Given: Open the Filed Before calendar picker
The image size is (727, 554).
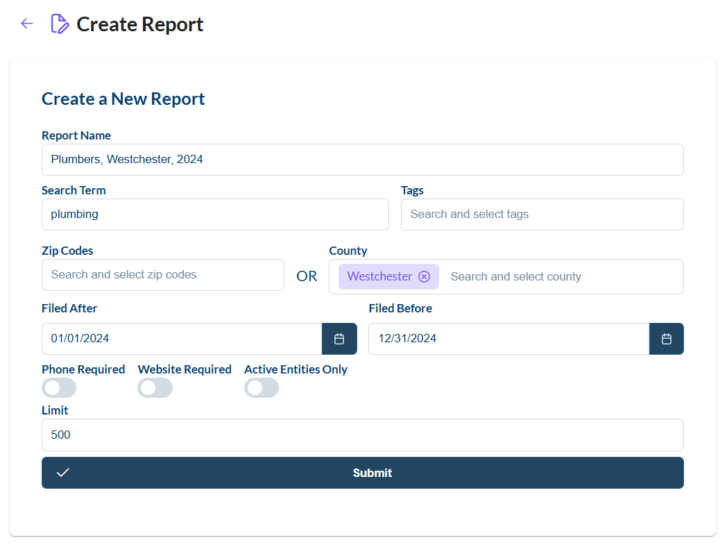Looking at the screenshot, I should coord(666,339).
